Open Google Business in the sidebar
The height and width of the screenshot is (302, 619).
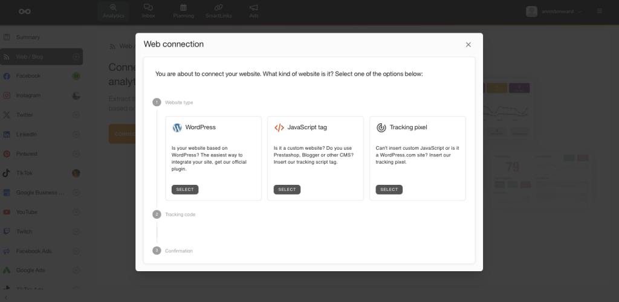coord(42,193)
